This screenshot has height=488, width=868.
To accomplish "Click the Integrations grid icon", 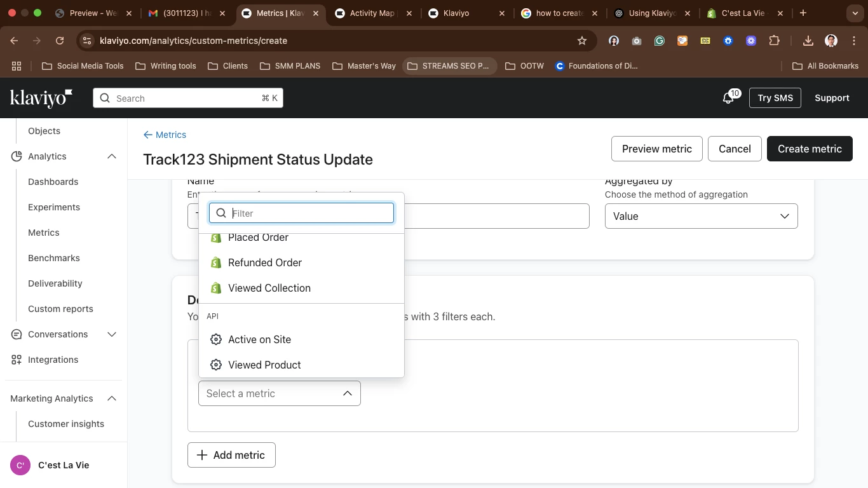I will click(x=17, y=360).
